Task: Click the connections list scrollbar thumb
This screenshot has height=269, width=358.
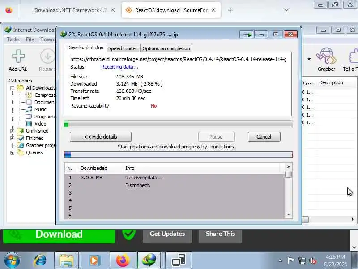Action: 289,174
